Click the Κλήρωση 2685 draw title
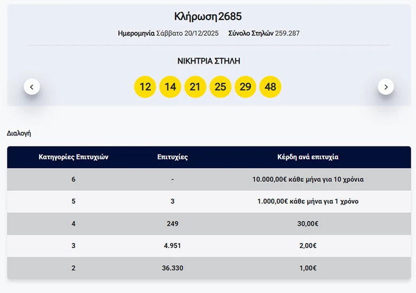The width and height of the screenshot is (416, 293). point(208,16)
